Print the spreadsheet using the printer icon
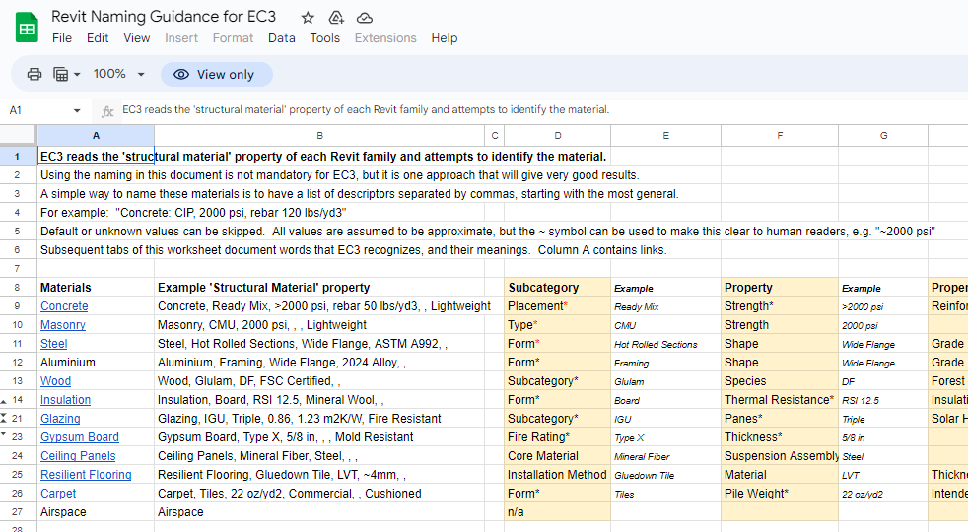Screen dimensions: 968x532 (35, 74)
